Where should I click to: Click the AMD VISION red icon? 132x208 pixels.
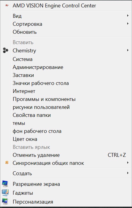point(7,5)
